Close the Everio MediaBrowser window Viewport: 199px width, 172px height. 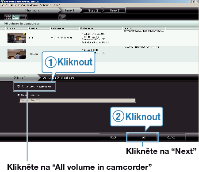[197, 1]
